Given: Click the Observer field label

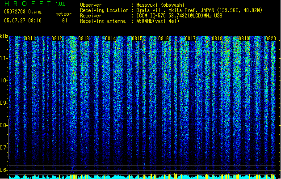Looking at the screenshot, I should pyautogui.click(x=91, y=5).
